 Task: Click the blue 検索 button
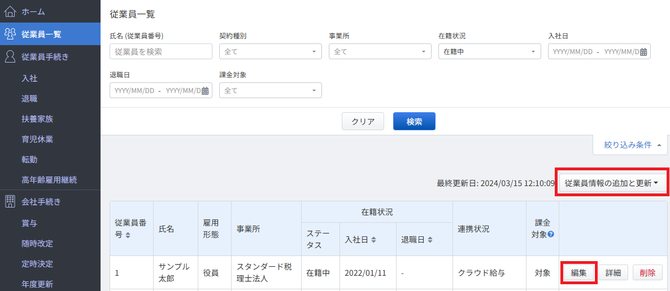tap(414, 121)
